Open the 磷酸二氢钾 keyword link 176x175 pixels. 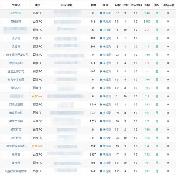(16, 121)
